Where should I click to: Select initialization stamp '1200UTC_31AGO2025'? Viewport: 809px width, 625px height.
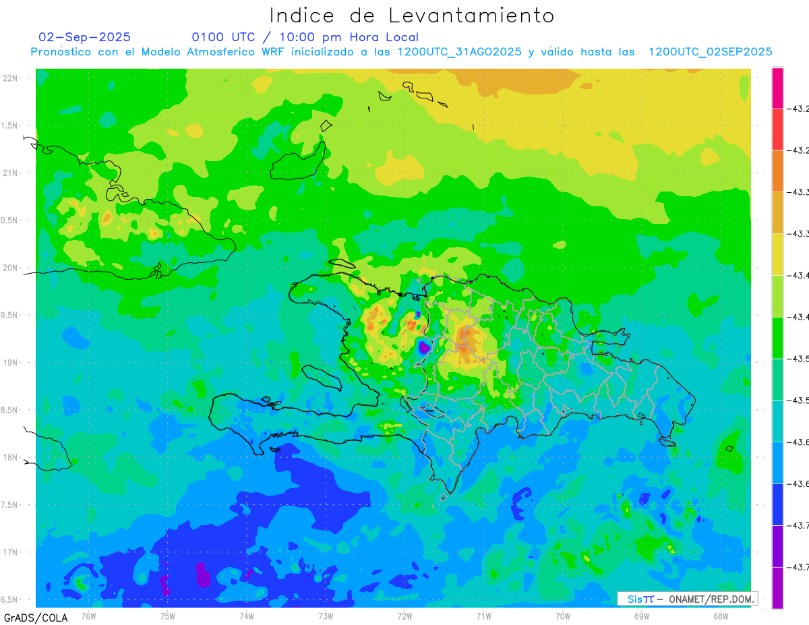(x=459, y=52)
